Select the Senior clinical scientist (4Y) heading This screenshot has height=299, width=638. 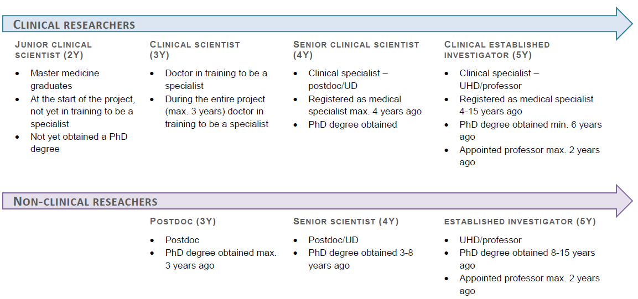(x=356, y=50)
